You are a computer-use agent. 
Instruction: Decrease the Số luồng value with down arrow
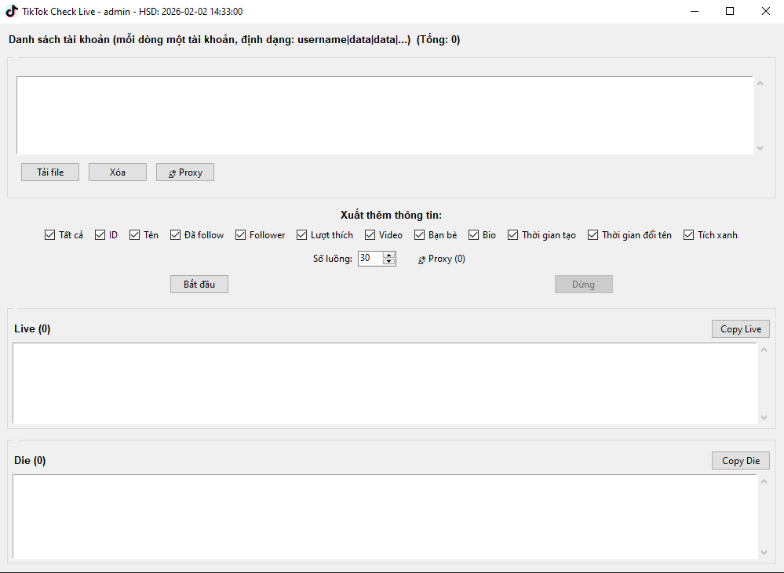389,262
